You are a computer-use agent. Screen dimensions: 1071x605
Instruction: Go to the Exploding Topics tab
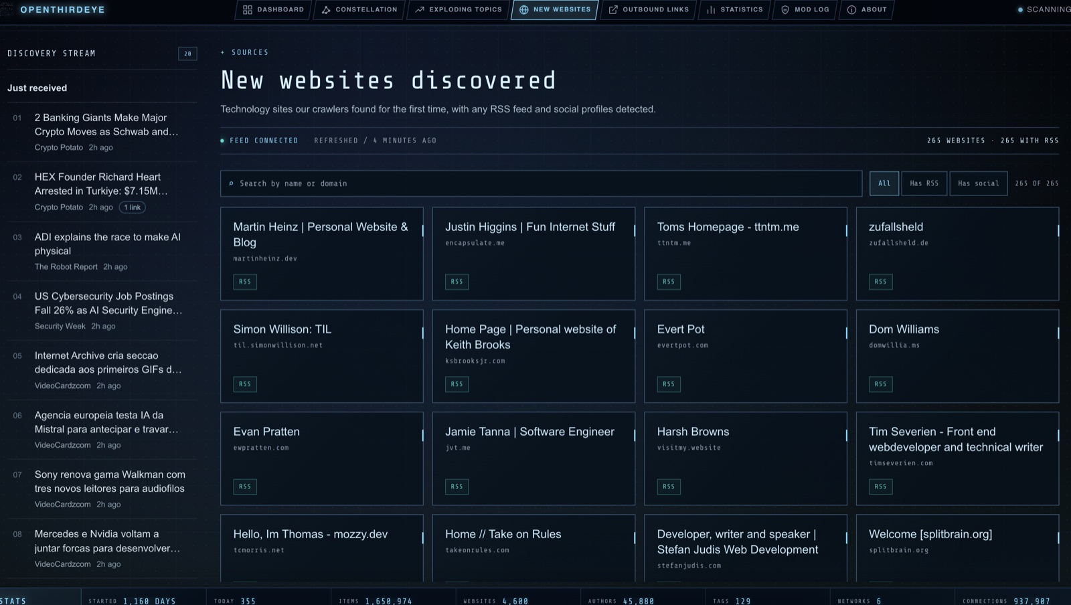[x=459, y=9]
